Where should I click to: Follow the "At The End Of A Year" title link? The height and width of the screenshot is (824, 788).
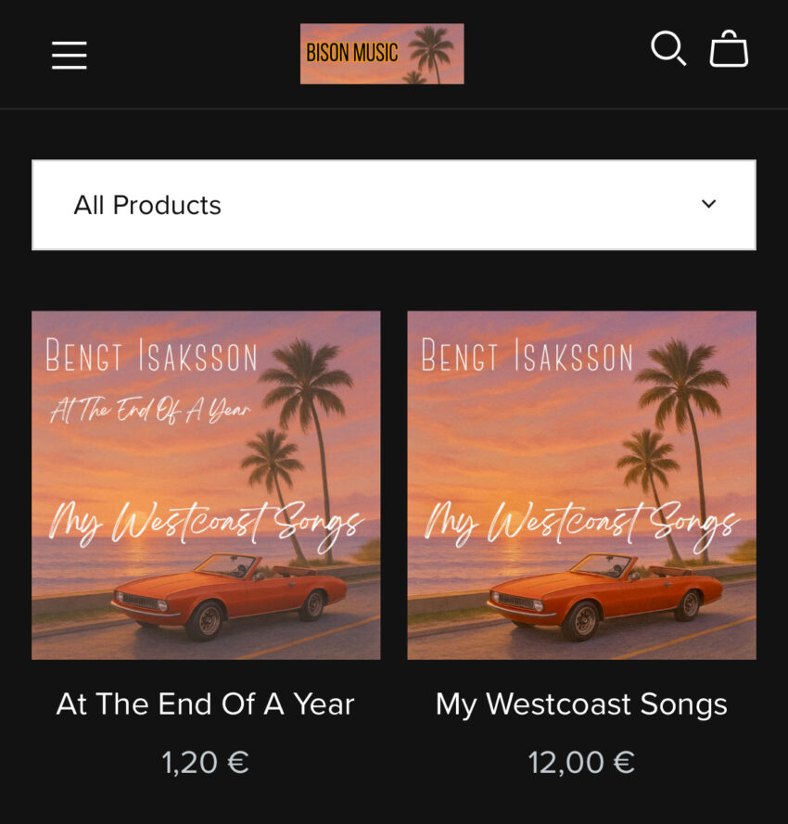(206, 704)
